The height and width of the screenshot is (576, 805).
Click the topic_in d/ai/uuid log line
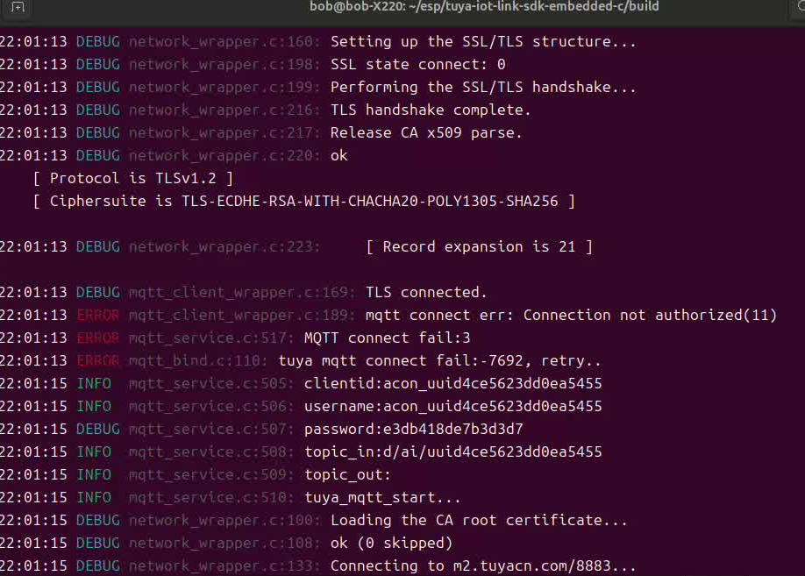tap(301, 452)
